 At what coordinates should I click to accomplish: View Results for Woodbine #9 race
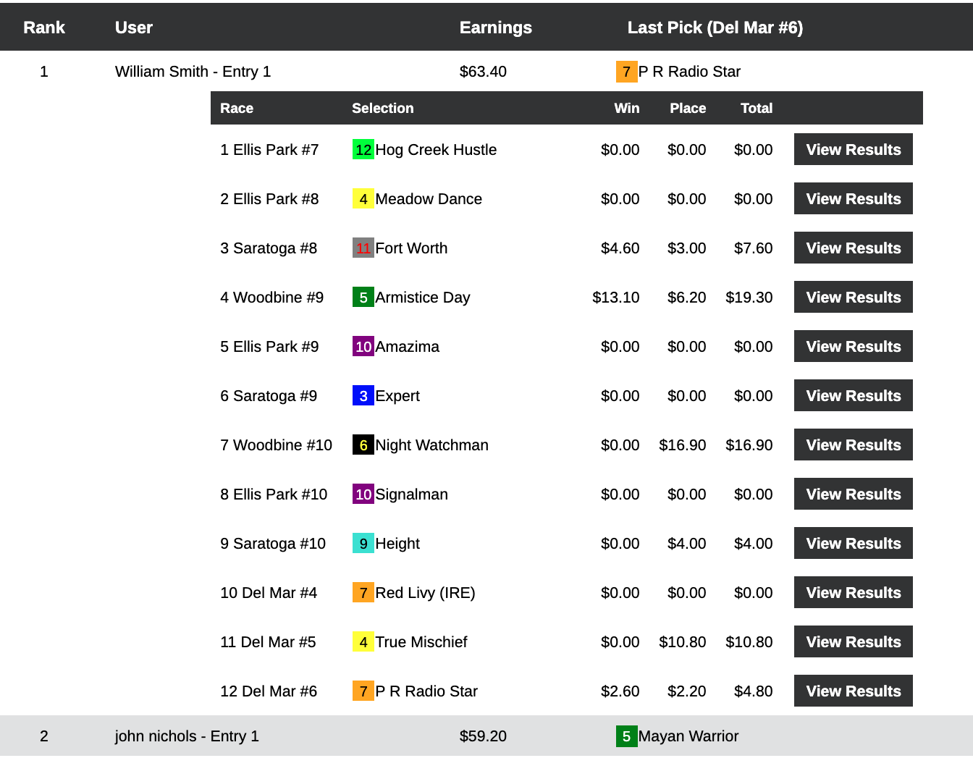853,298
